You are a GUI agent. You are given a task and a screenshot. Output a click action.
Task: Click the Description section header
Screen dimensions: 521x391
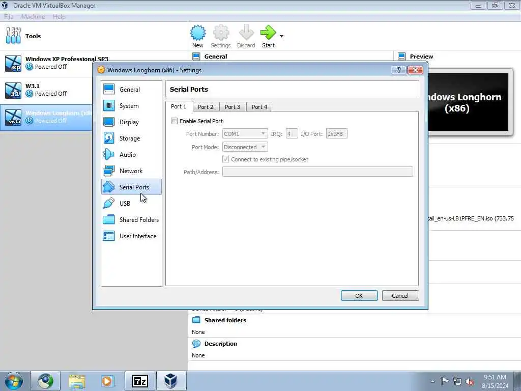click(x=221, y=344)
